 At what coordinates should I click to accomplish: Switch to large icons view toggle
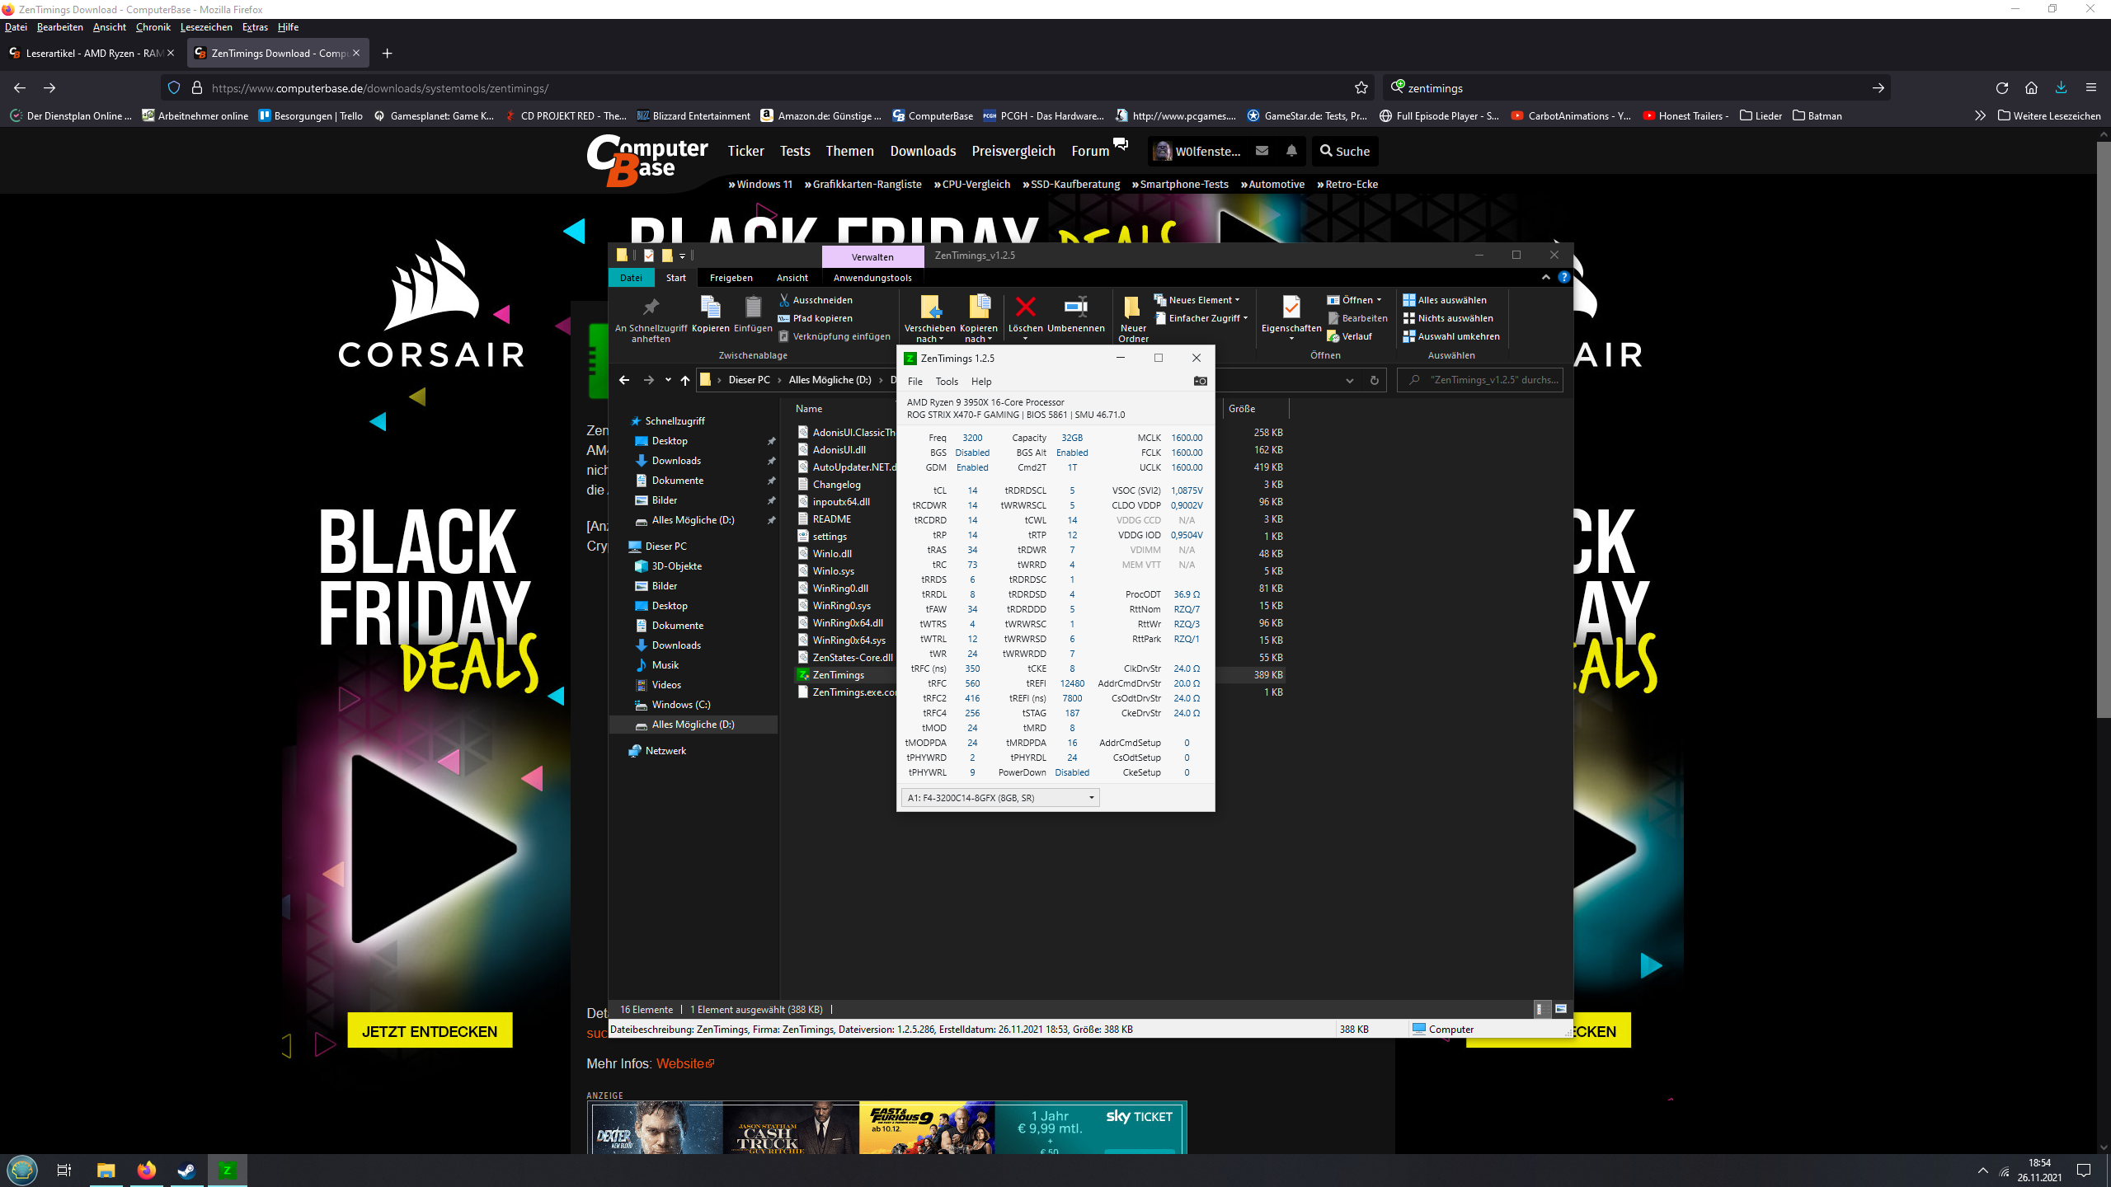click(1560, 1009)
